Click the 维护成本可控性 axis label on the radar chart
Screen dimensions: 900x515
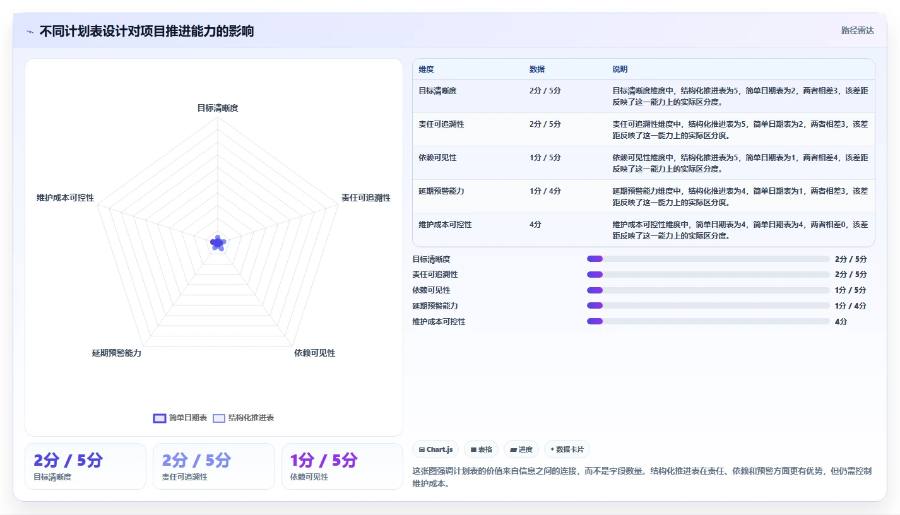tap(65, 198)
